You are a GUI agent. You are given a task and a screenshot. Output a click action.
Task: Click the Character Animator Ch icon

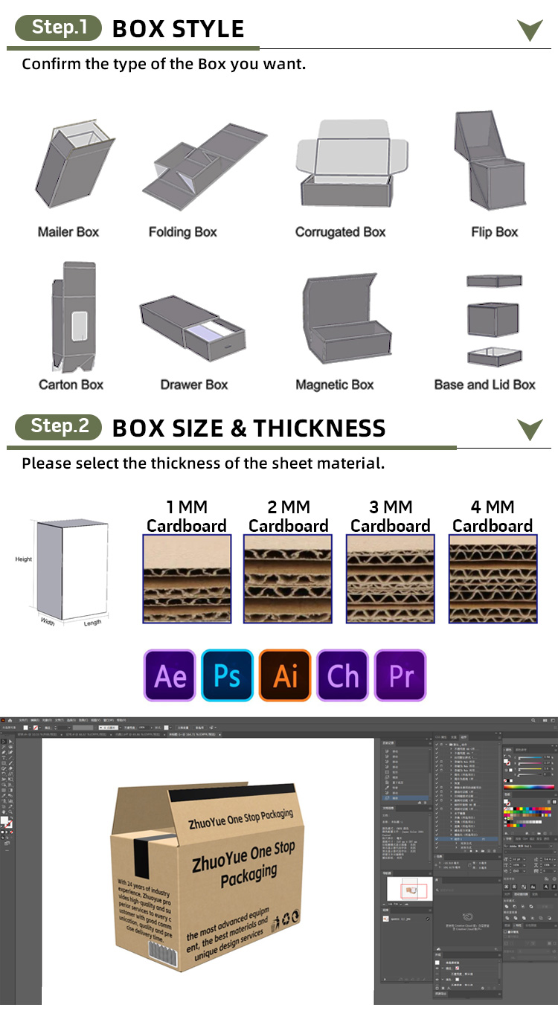click(343, 675)
